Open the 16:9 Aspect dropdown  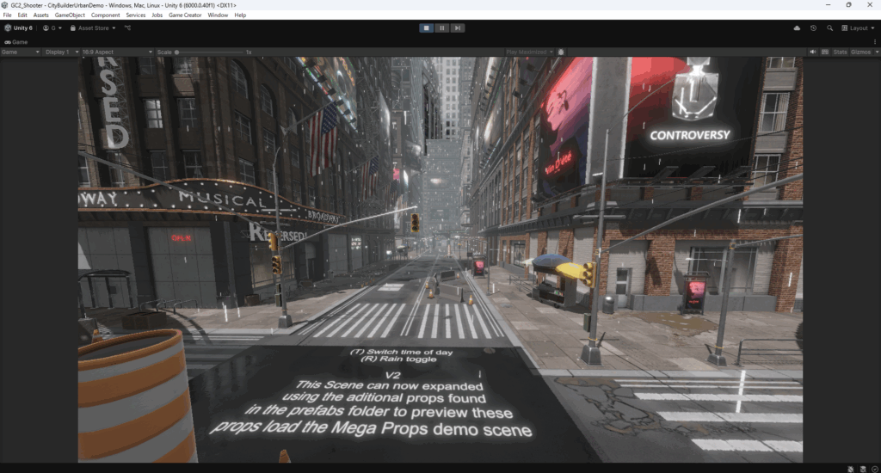116,52
